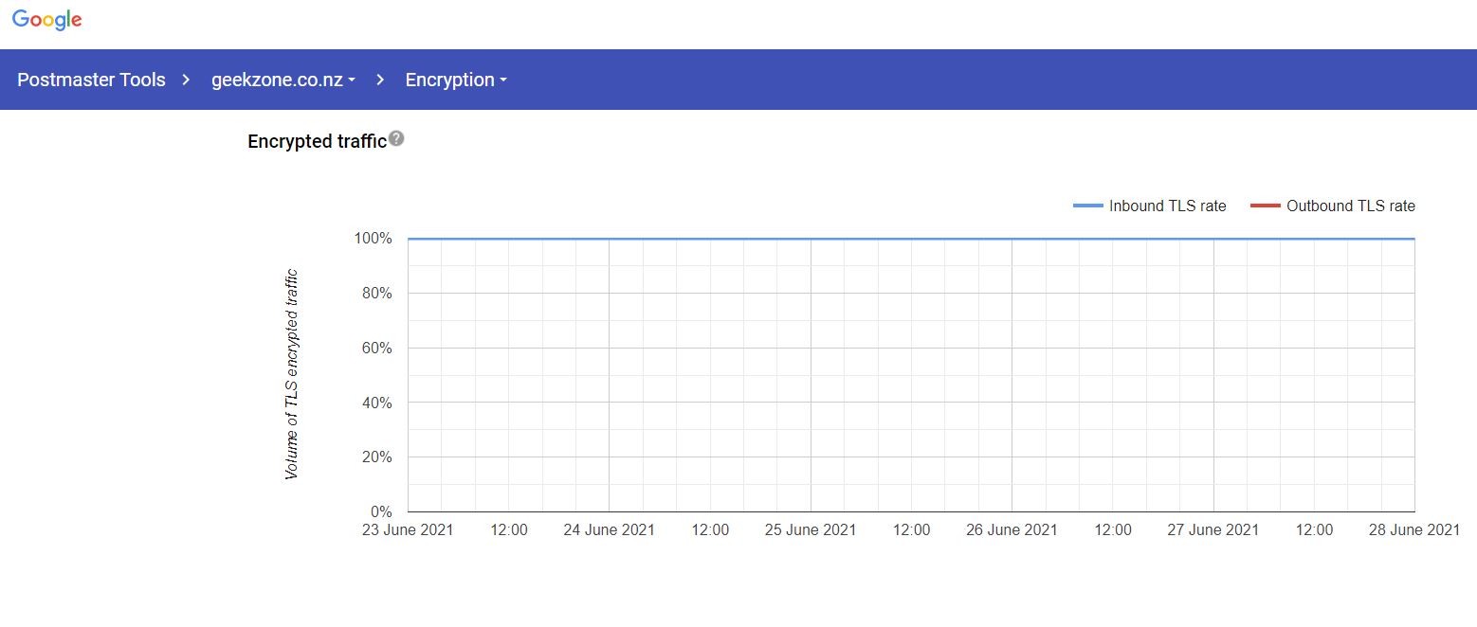Image resolution: width=1477 pixels, height=627 pixels.
Task: Click the help icon beside Encrypted traffic
Action: click(396, 138)
